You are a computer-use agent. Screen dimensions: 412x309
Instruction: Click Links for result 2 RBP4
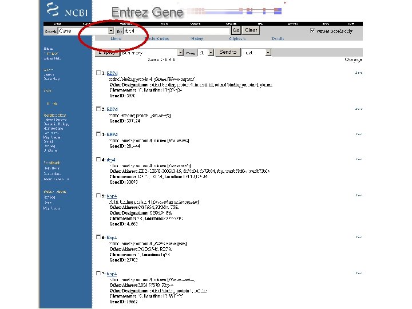[x=359, y=109]
